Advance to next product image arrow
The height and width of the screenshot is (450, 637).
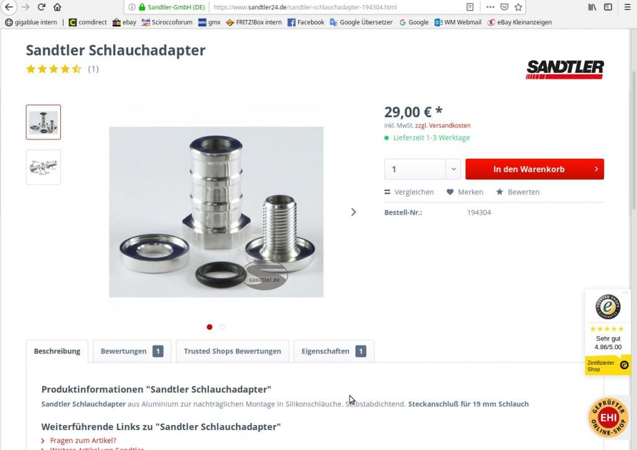coord(353,212)
